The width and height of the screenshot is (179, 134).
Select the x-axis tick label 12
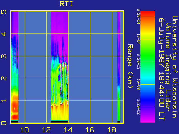(46, 130)
